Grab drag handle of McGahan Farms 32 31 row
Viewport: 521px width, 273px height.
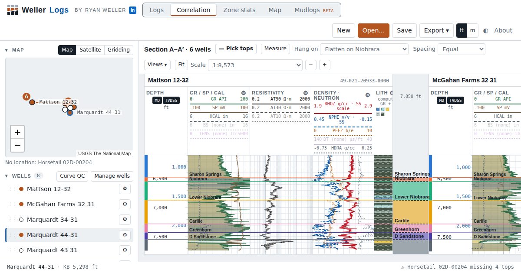(x=12, y=204)
